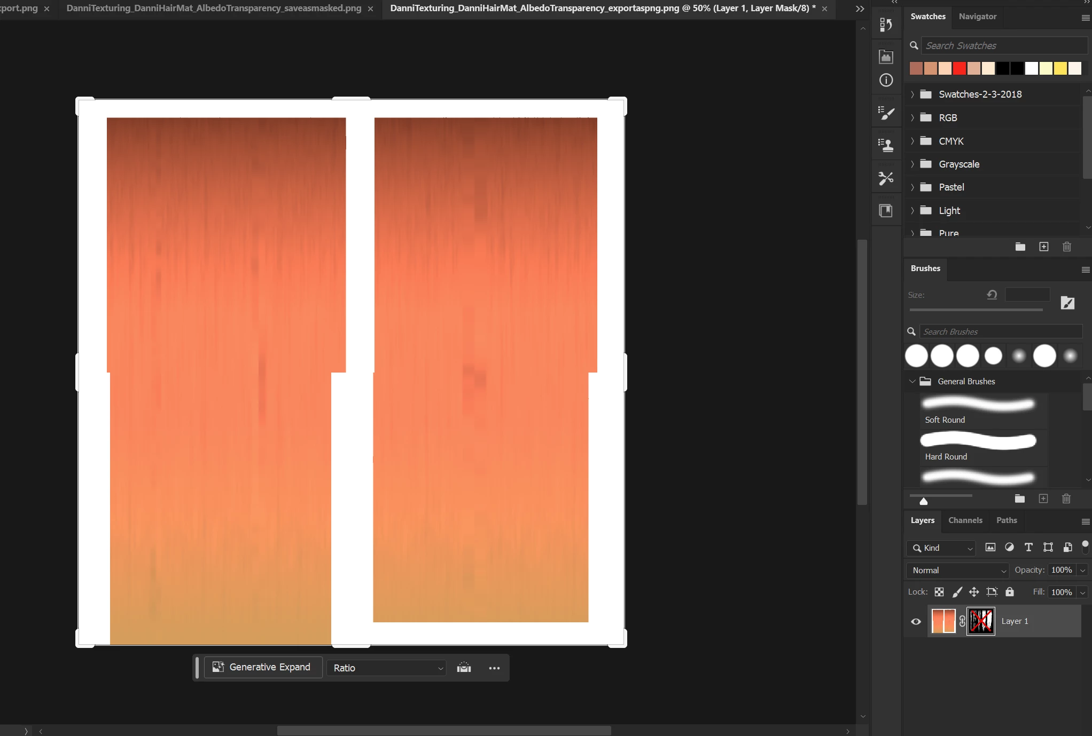Expand the Grayscale swatch folder
Viewport: 1092px width, 736px height.
[912, 164]
